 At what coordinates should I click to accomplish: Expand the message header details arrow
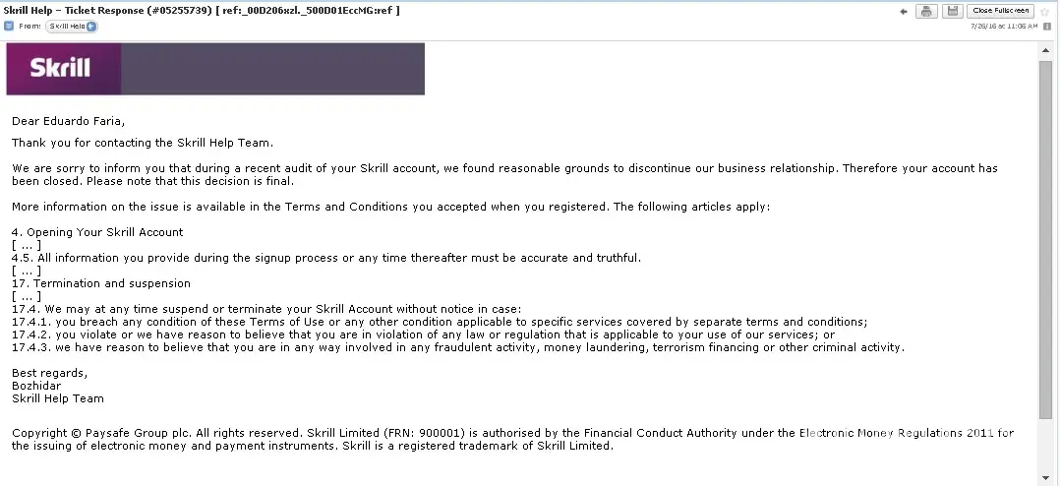[x=9, y=27]
